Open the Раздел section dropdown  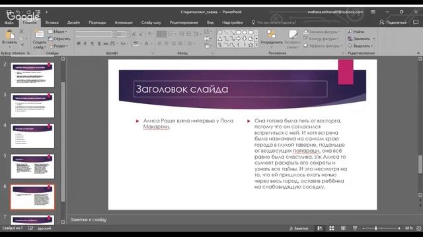click(59, 46)
